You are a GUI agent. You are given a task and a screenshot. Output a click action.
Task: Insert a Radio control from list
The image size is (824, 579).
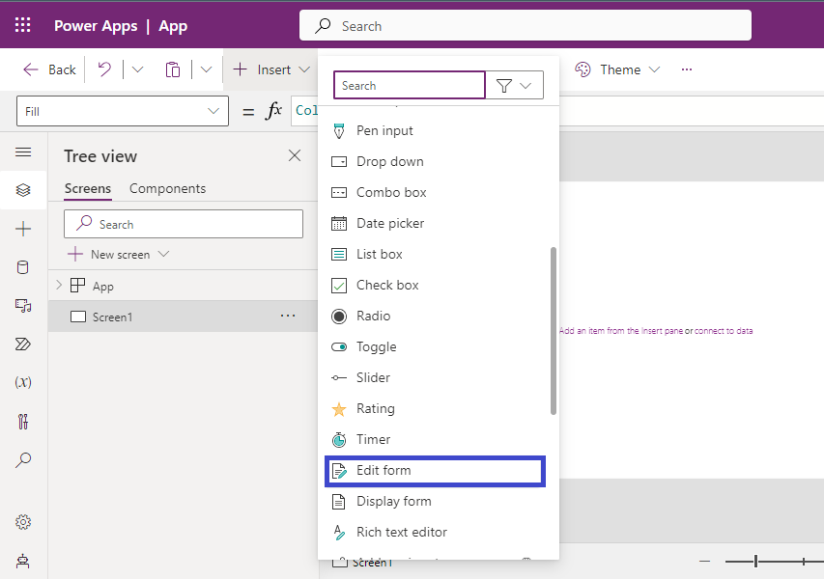click(x=373, y=317)
